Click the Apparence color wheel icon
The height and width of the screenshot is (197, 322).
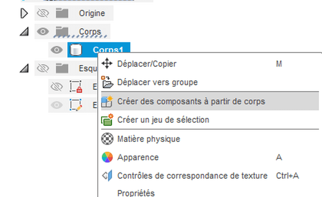pyautogui.click(x=107, y=157)
